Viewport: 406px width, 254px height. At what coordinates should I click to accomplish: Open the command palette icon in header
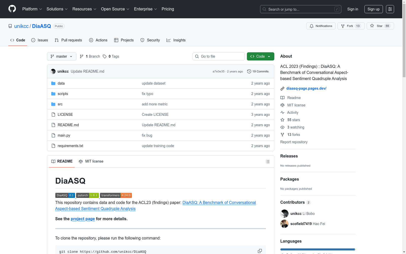(390, 9)
